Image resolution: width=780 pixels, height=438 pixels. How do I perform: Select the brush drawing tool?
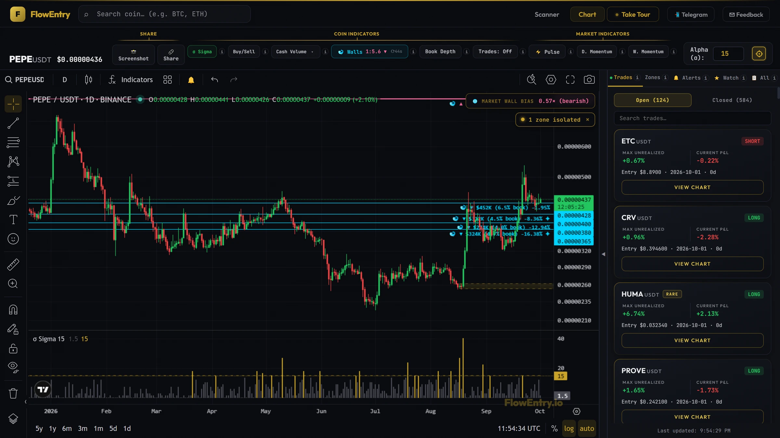click(x=13, y=201)
